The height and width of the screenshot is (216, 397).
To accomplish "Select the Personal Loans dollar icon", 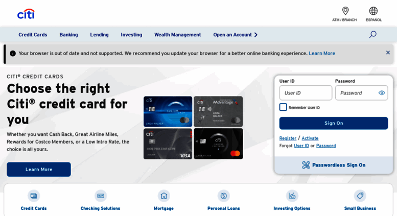I will click(224, 196).
